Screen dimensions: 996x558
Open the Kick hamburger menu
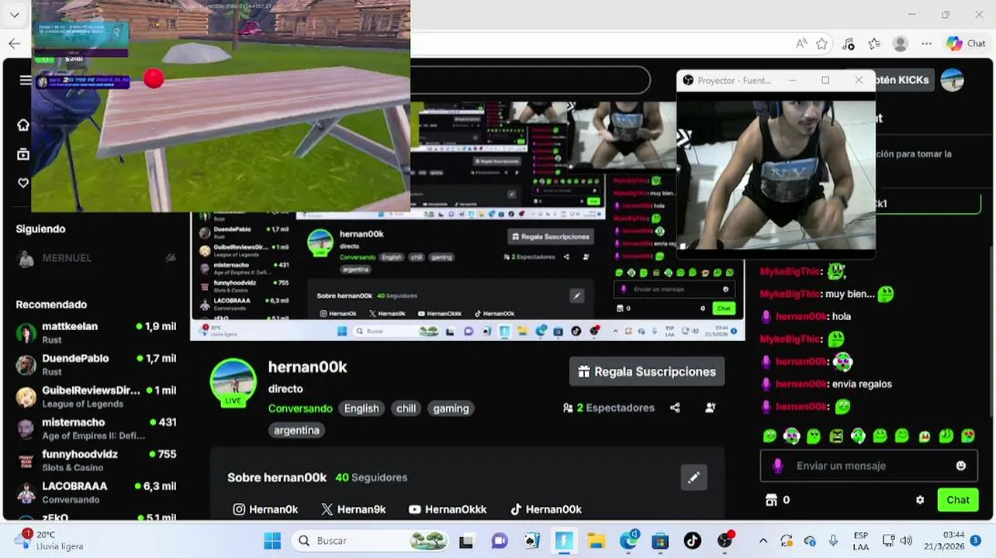click(25, 80)
